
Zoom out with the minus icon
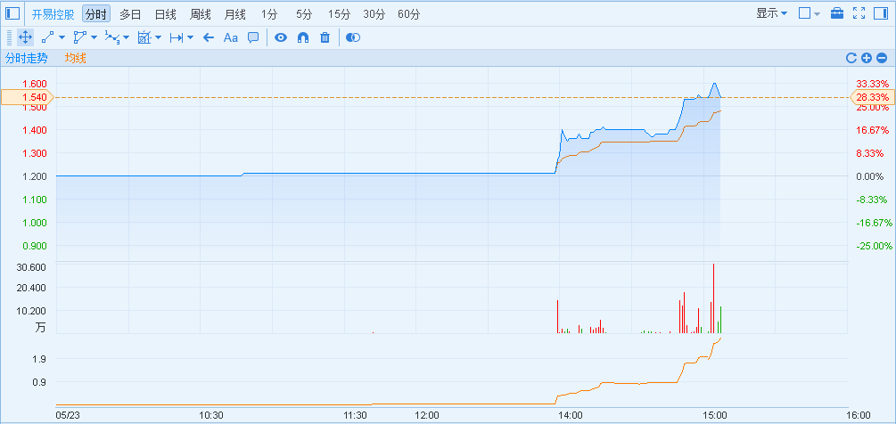pyautogui.click(x=882, y=58)
